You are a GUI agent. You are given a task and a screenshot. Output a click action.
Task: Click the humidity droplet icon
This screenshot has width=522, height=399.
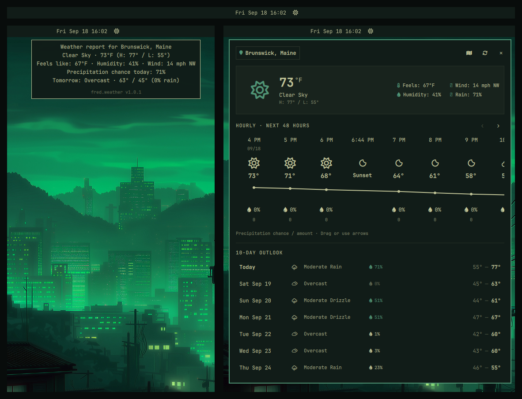pyautogui.click(x=398, y=94)
